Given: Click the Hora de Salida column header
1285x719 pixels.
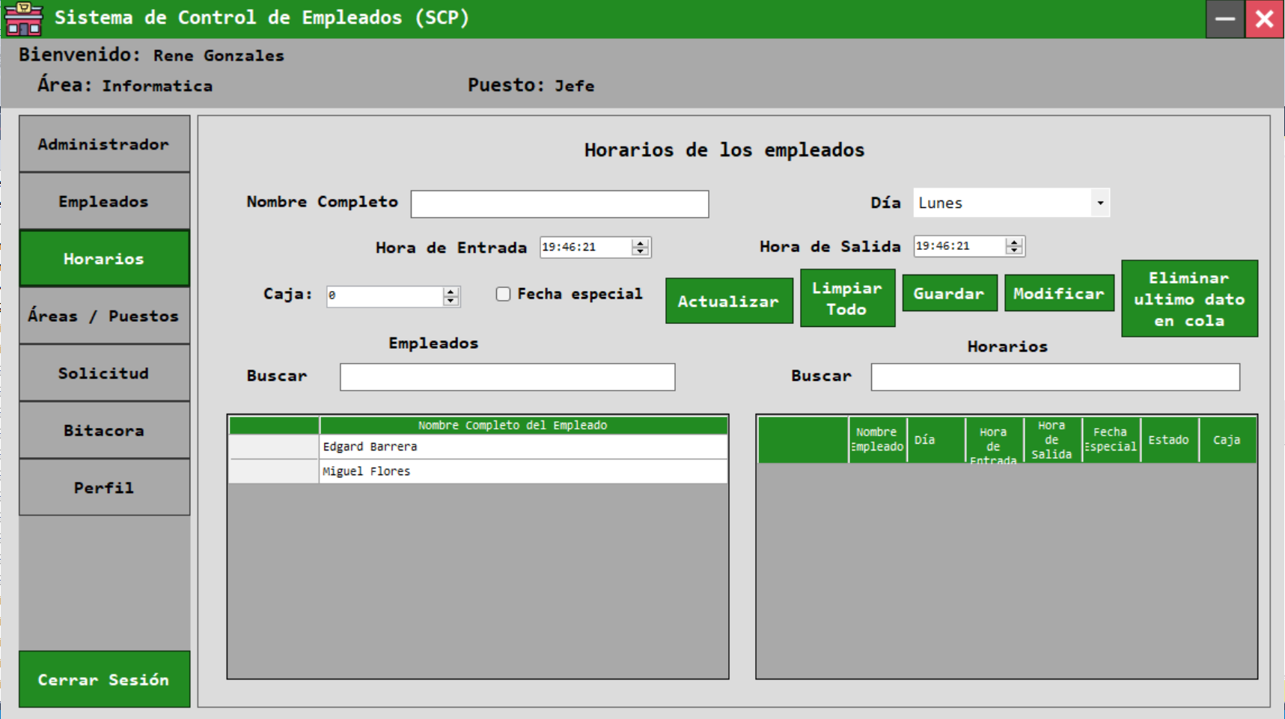Looking at the screenshot, I should click(x=1052, y=440).
